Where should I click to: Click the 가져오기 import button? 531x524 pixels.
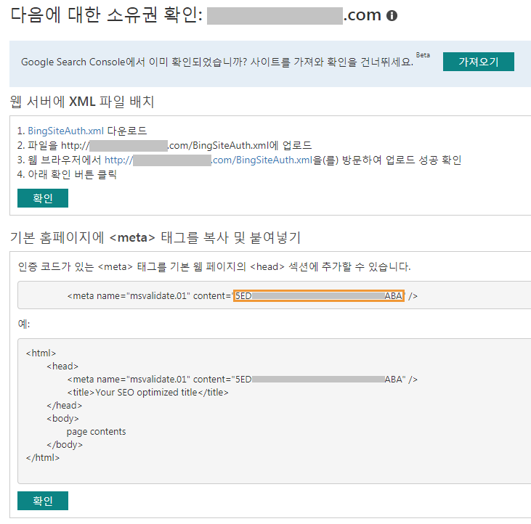[x=478, y=62]
